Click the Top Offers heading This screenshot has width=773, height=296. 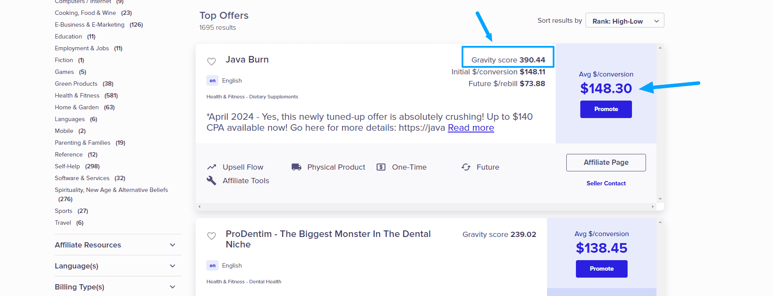click(x=224, y=16)
